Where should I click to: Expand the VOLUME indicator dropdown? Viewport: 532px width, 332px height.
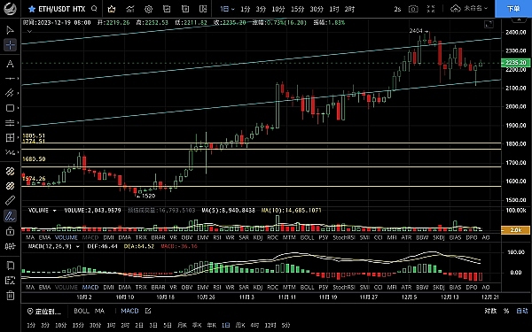tap(54, 211)
